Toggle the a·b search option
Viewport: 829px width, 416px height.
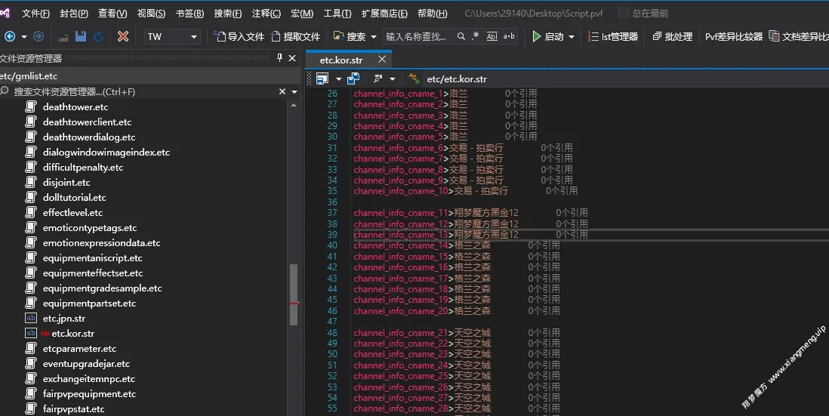[509, 36]
